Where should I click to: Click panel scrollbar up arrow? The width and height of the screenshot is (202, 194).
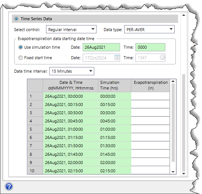[x=184, y=15]
